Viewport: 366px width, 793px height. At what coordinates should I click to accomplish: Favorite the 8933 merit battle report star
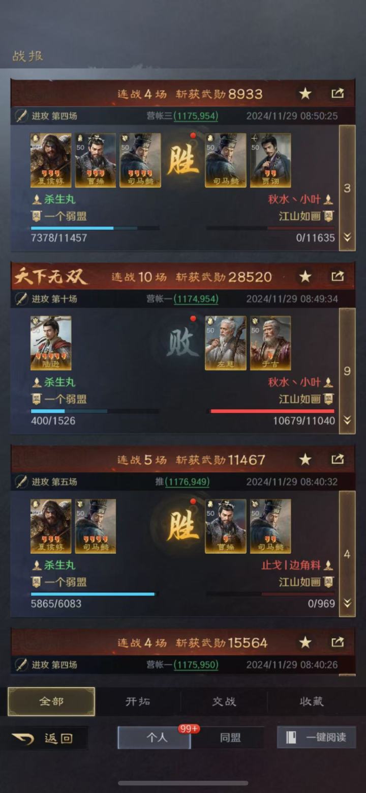[x=305, y=93]
